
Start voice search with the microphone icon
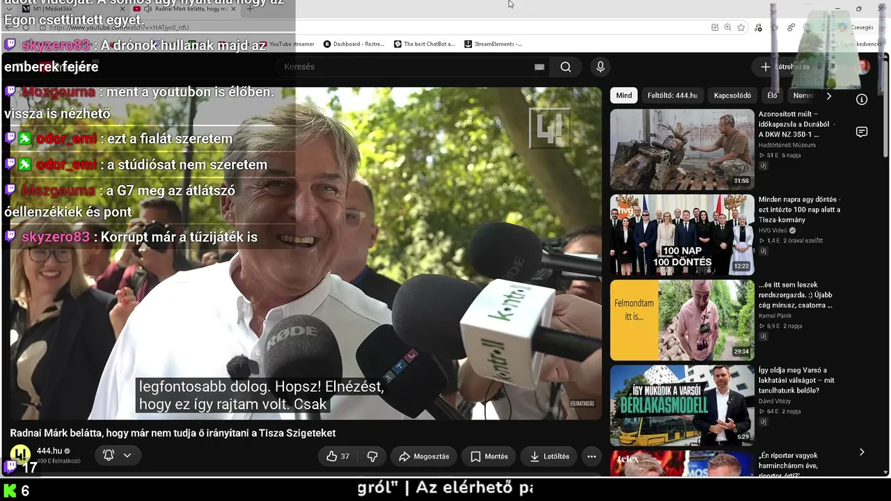tap(601, 67)
